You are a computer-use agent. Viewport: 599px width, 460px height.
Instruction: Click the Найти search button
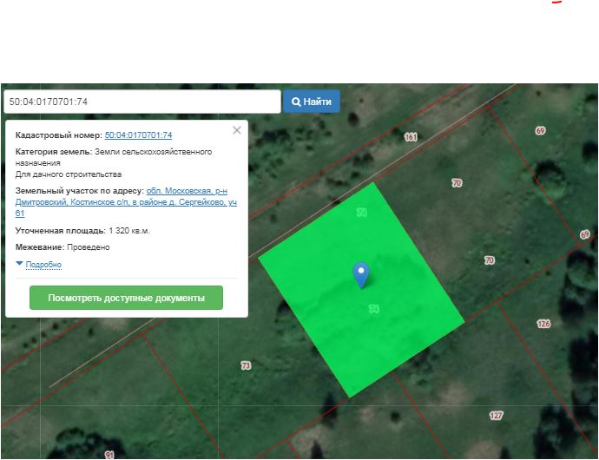coord(312,102)
